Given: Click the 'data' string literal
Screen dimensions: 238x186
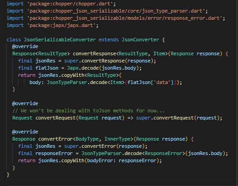Looking at the screenshot, I should point(162,82).
